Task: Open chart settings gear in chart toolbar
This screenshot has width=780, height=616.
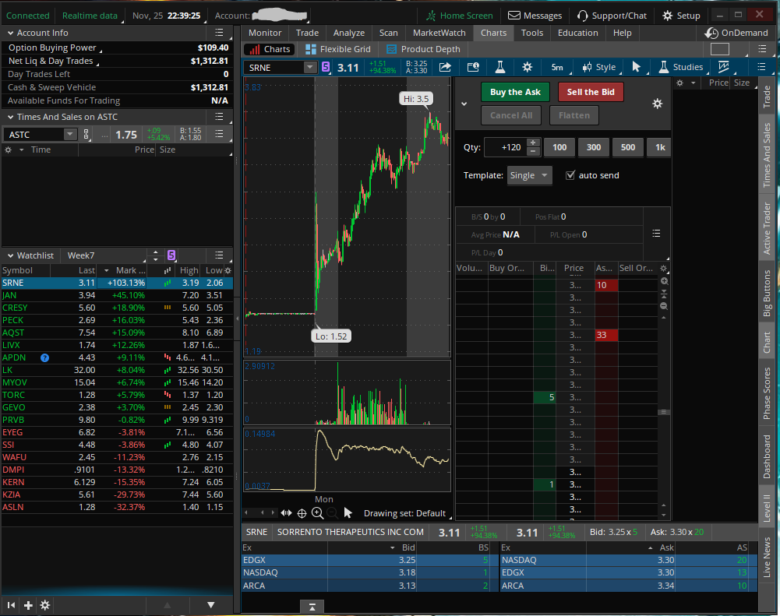Action: pos(527,67)
